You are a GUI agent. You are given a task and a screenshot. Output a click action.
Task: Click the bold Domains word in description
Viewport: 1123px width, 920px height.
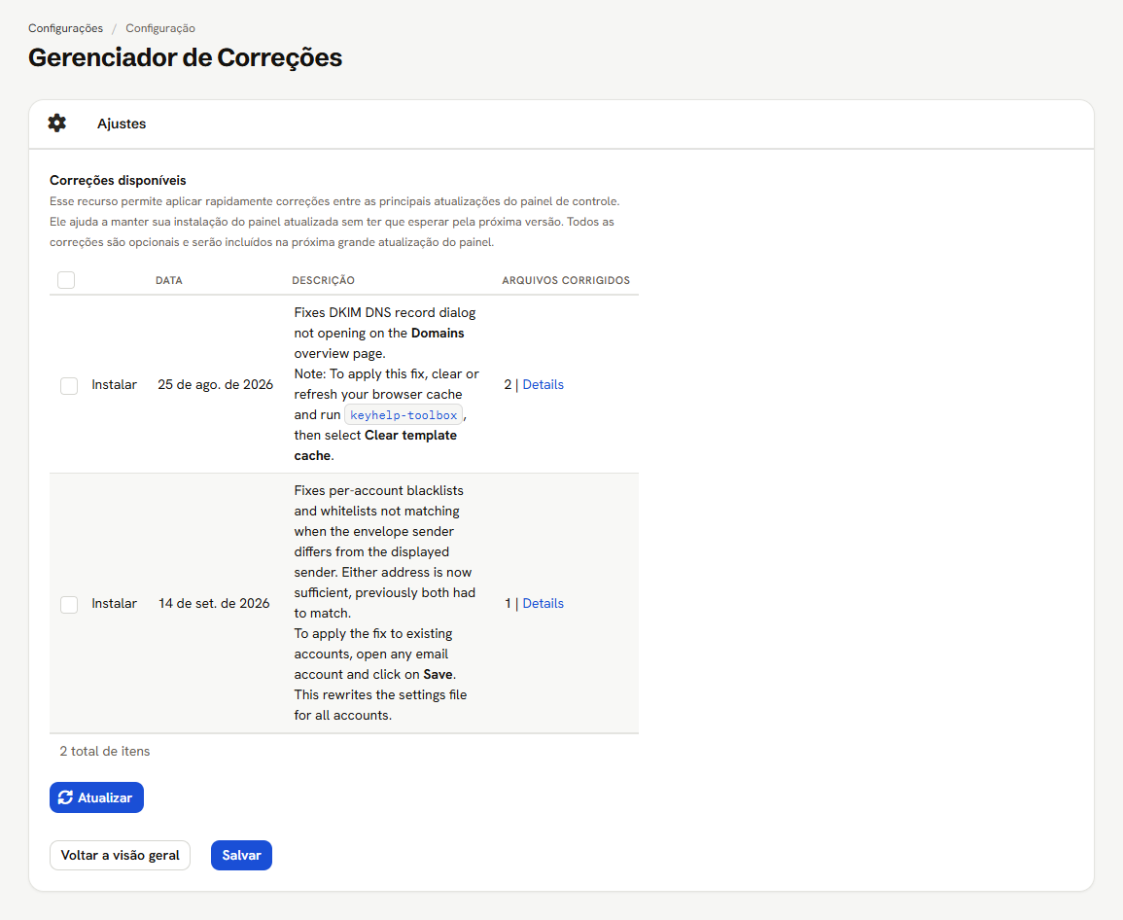click(x=438, y=334)
